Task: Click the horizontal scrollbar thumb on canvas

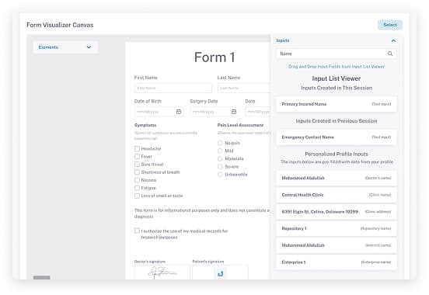Action: [42, 277]
